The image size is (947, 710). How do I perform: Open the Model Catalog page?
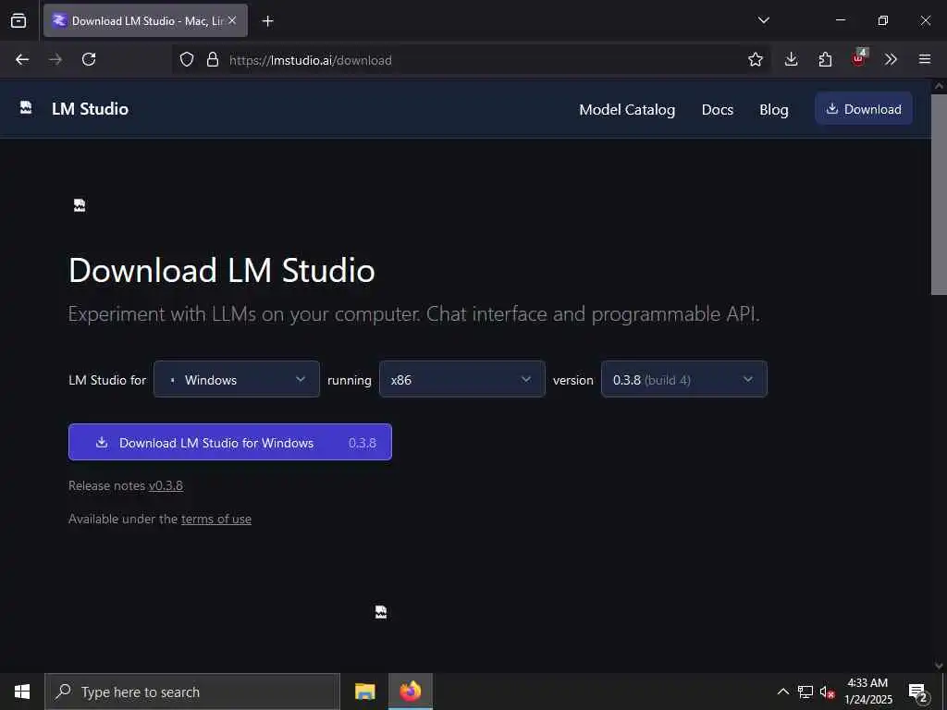(627, 109)
